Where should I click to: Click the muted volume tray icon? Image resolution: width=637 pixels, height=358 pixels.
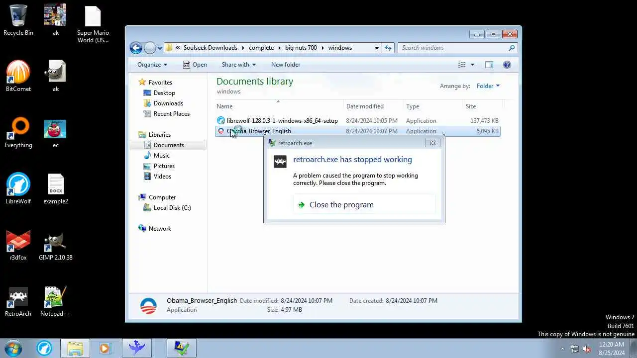pos(587,349)
